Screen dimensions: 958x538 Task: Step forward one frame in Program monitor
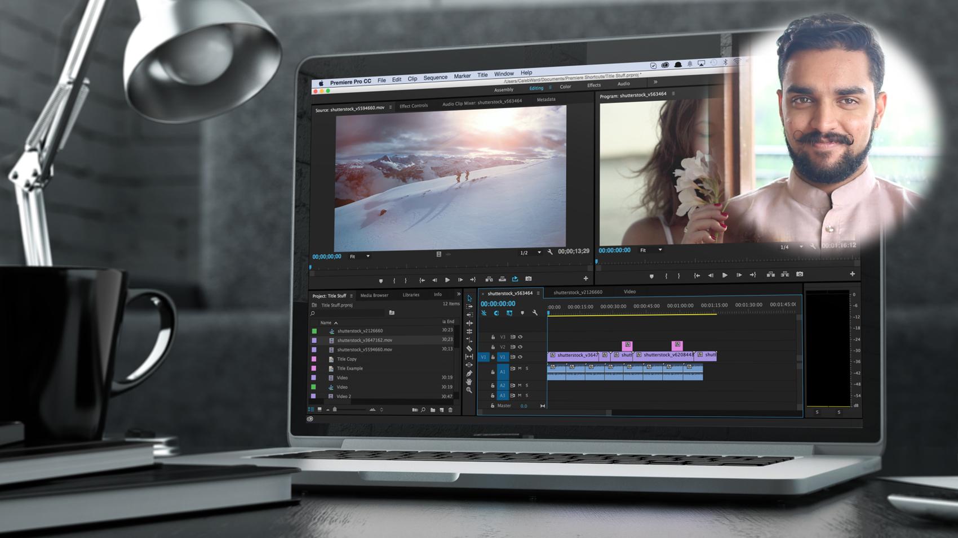739,275
